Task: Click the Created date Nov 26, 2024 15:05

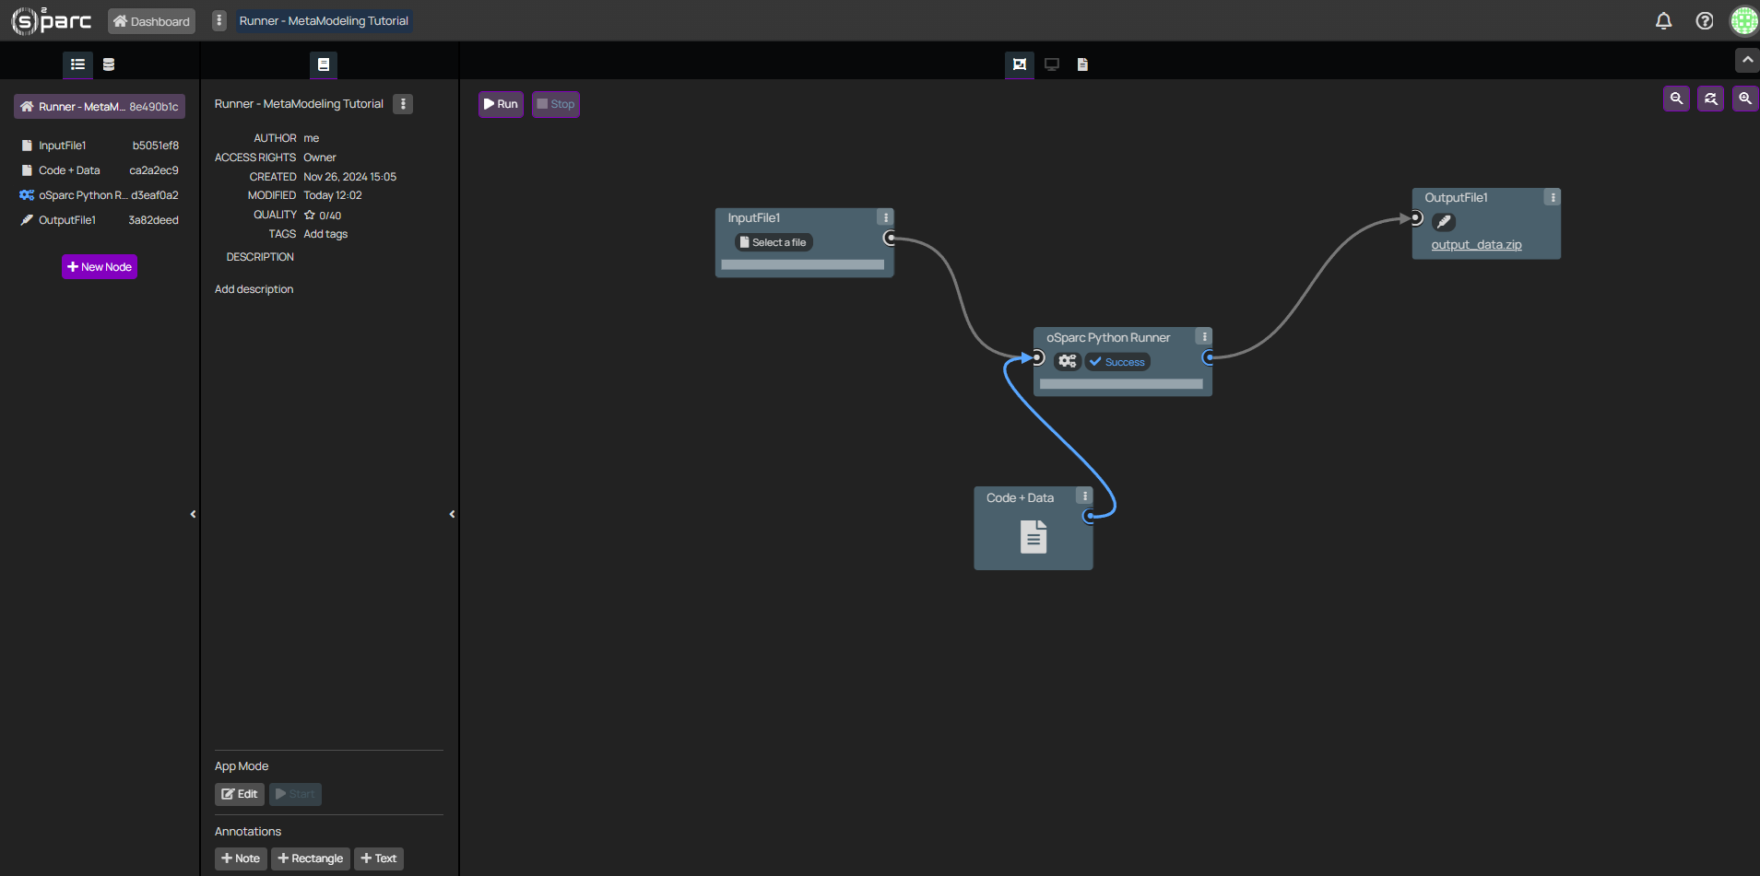Action: [350, 177]
